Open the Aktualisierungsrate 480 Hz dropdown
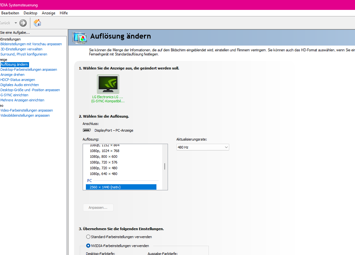Screen dimensions: 355x255 (203, 147)
